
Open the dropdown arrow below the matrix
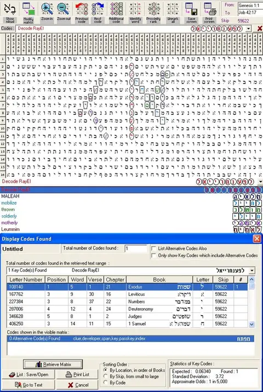click(260, 182)
